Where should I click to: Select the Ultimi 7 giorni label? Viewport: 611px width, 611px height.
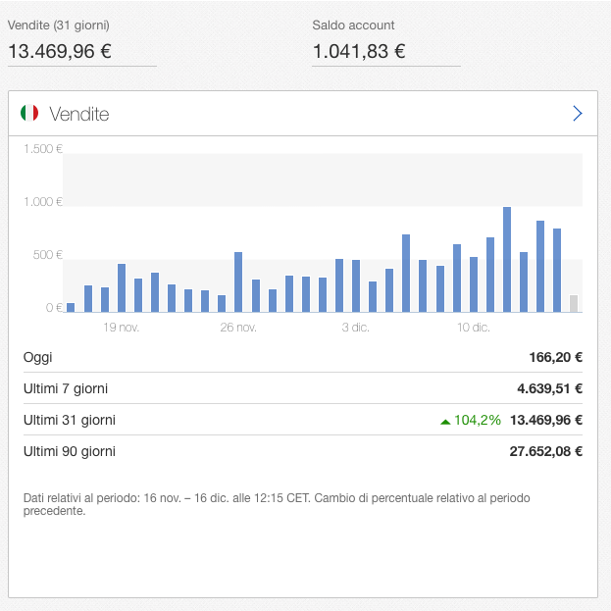(66, 388)
